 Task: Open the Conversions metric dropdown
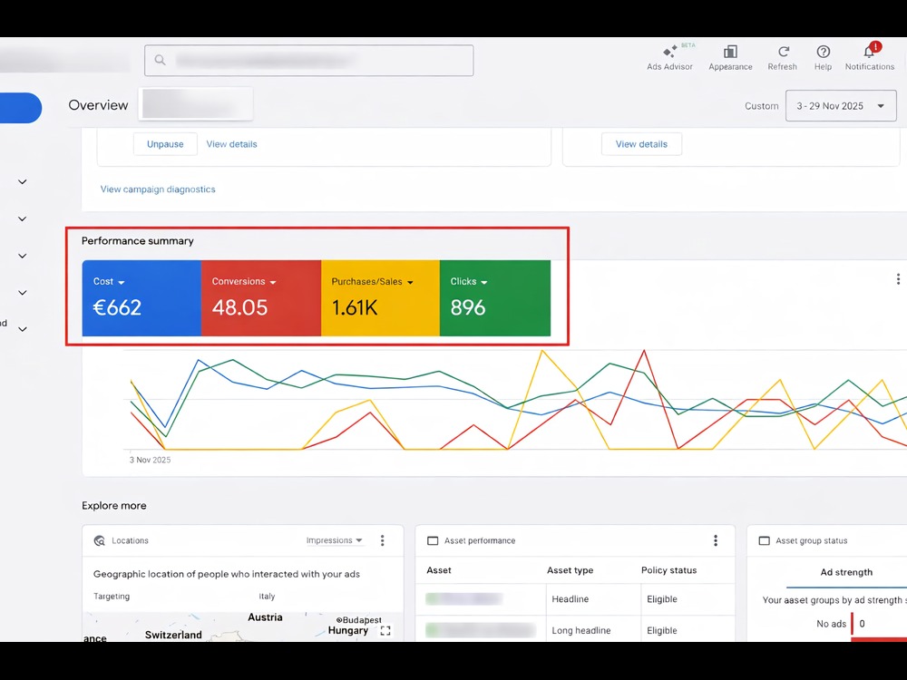click(244, 282)
